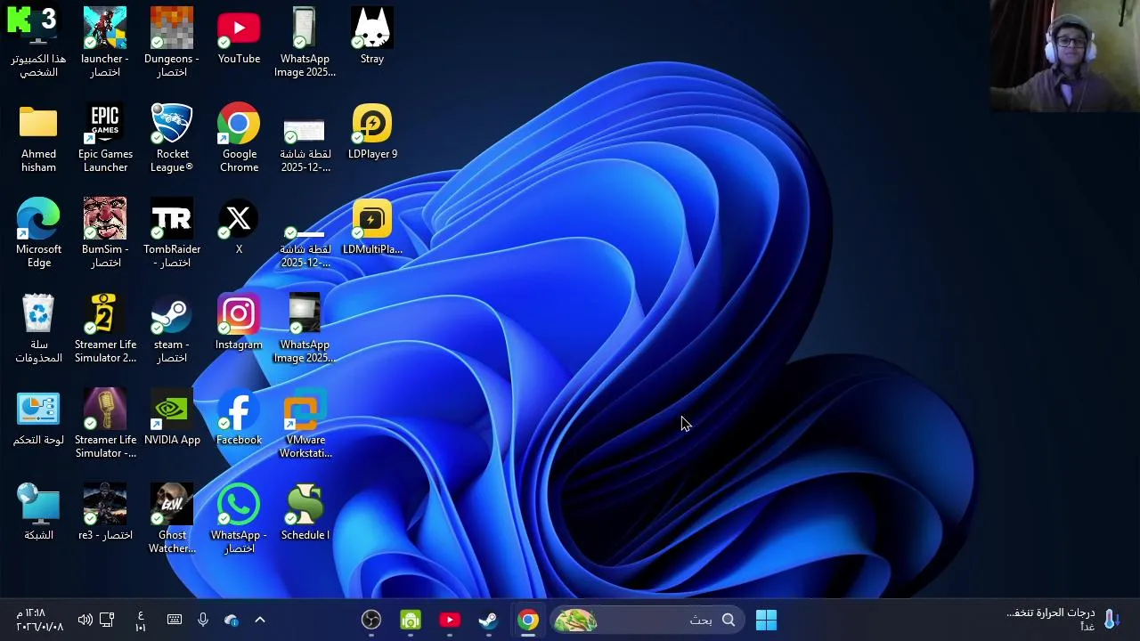Open the Windows Start menu
Viewport: 1140px width, 641px height.
pos(766,621)
